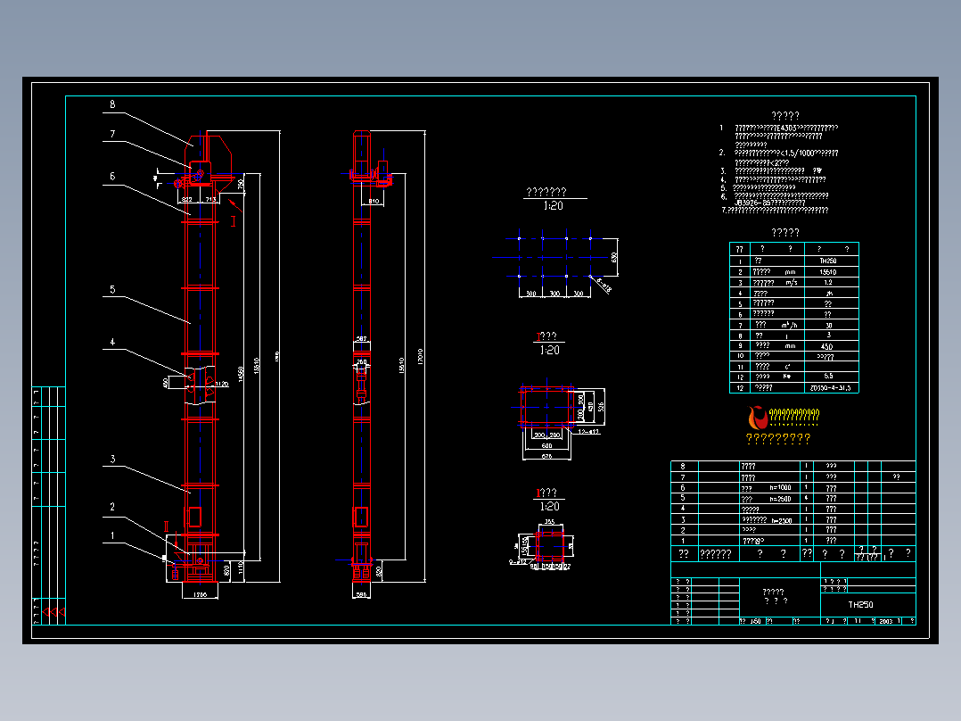Image resolution: width=961 pixels, height=721 pixels.
Task: Click the 822 dimension on the head section
Action: coord(187,199)
